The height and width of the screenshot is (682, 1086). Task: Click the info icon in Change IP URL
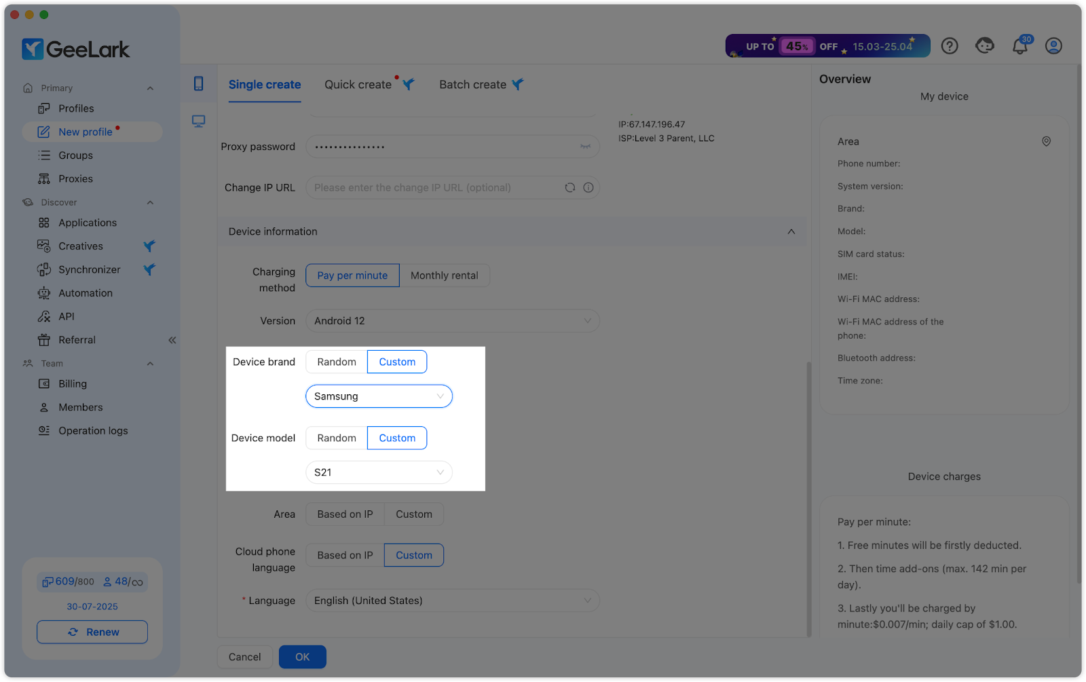point(588,187)
